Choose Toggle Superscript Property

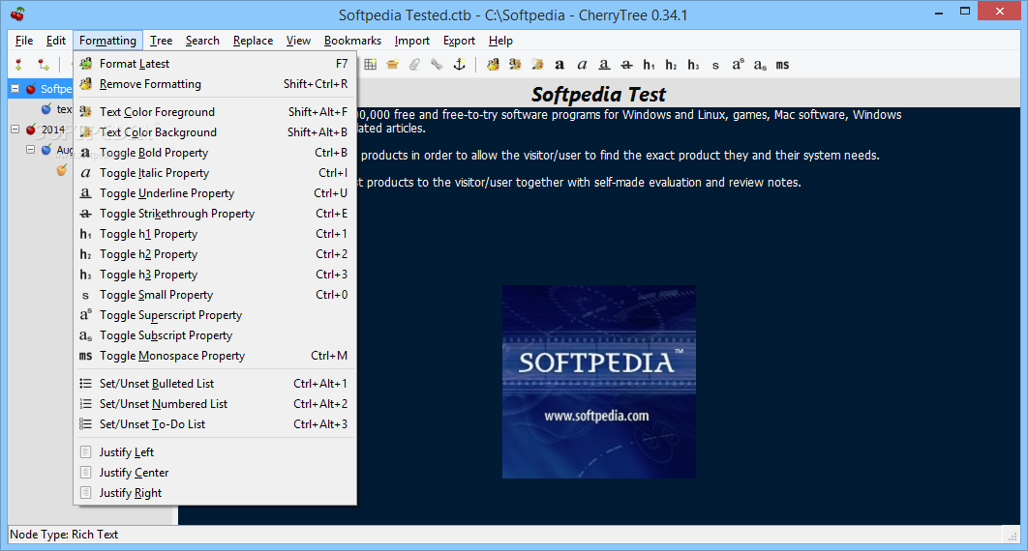[214, 315]
